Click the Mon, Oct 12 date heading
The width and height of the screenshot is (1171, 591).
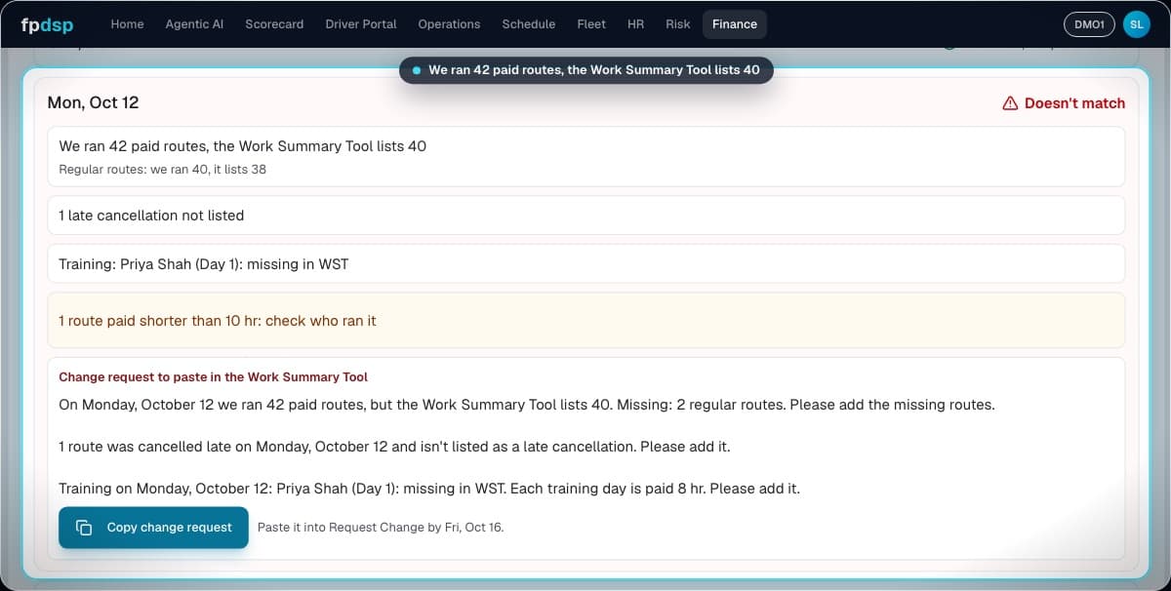(x=93, y=102)
